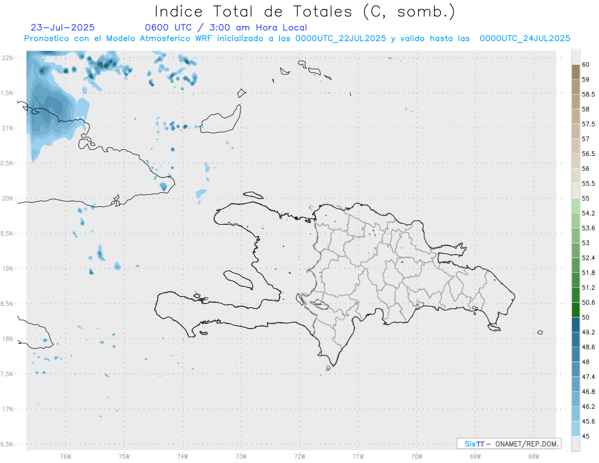599x463 pixels.
Task: Click the legend value '60'
Action: pos(586,64)
